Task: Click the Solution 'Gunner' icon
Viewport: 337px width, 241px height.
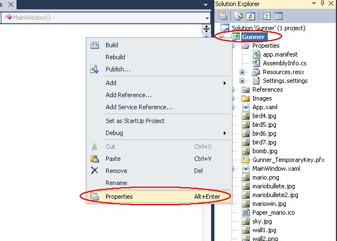Action: pos(225,28)
